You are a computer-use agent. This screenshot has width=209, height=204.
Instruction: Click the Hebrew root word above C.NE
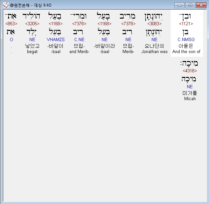(x=78, y=32)
